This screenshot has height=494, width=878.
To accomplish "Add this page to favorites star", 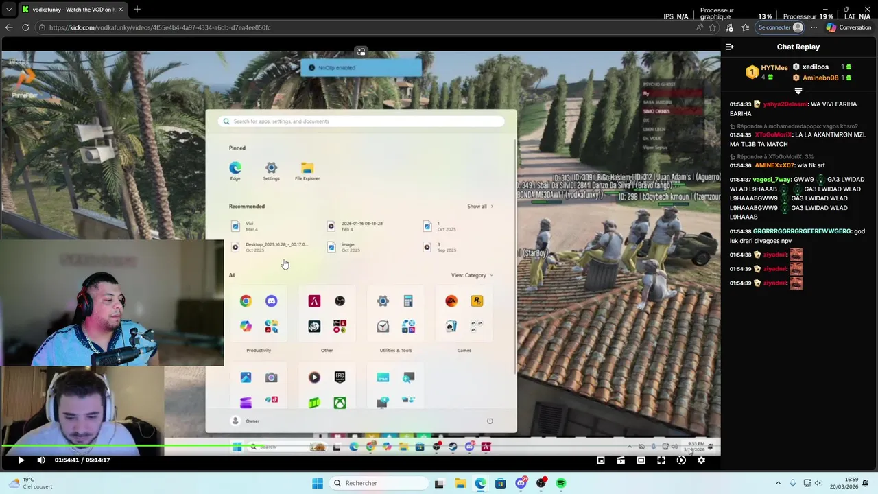I will [x=713, y=27].
